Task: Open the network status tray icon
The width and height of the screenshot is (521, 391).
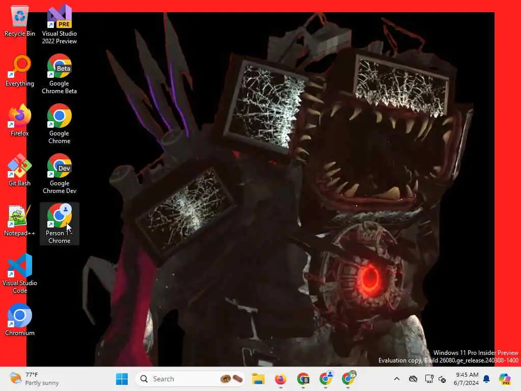Action: (x=429, y=379)
